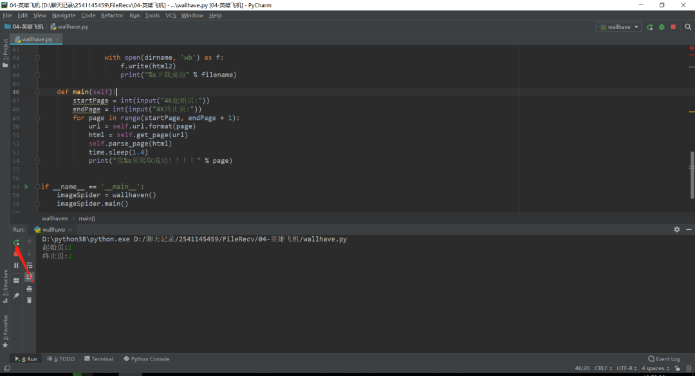Select the wallhave.py editor tab
The height and width of the screenshot is (376, 695).
[36, 39]
